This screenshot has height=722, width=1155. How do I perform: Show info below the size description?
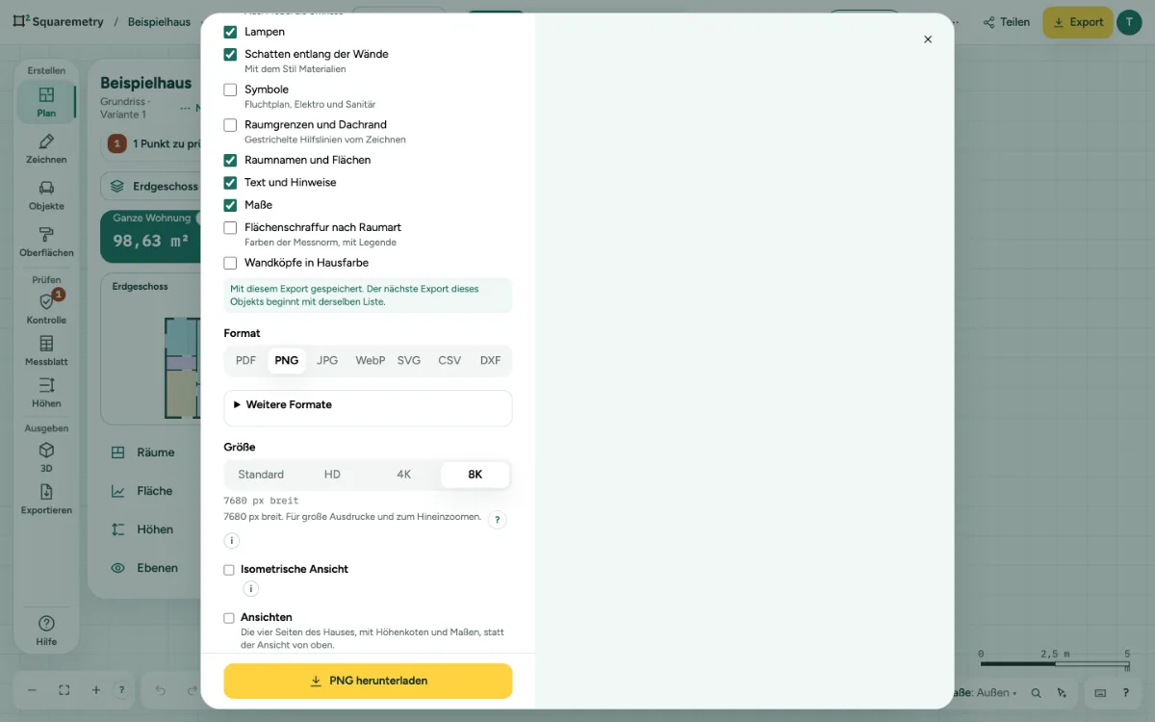pos(232,541)
